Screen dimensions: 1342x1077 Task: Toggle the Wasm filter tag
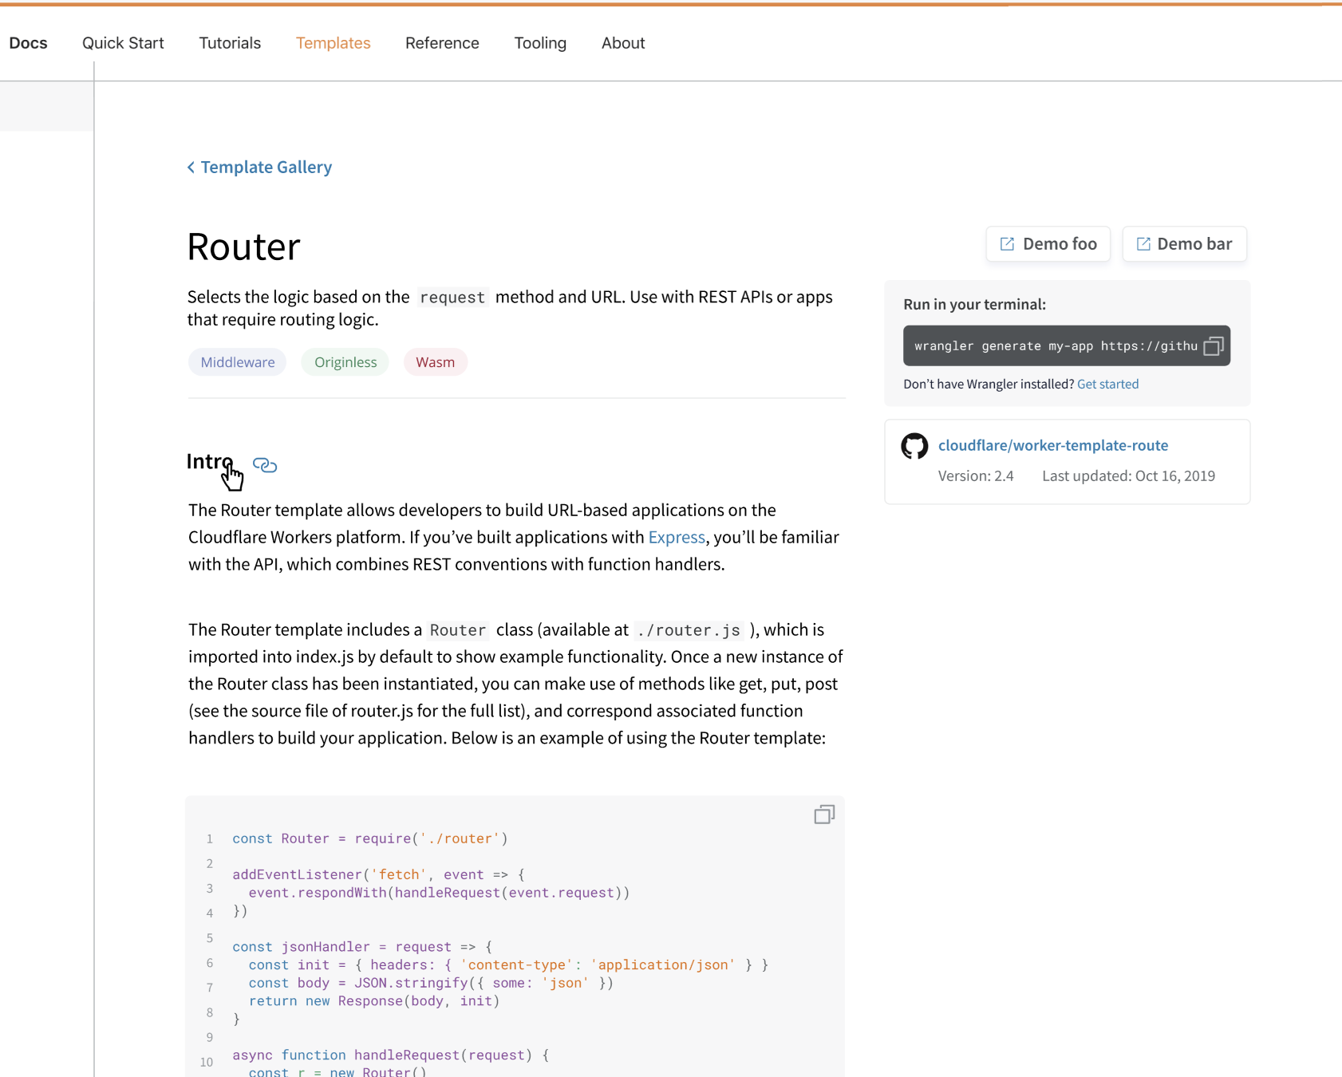(x=435, y=361)
